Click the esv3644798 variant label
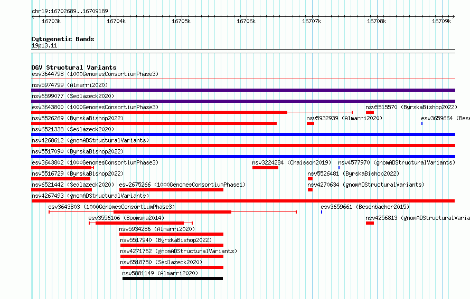This screenshot has height=299, width=470. click(x=95, y=74)
